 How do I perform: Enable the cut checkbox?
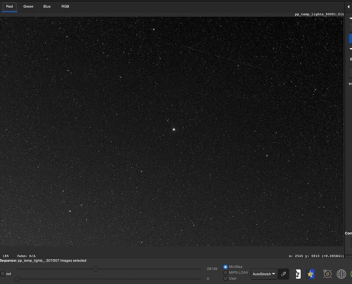3,274
